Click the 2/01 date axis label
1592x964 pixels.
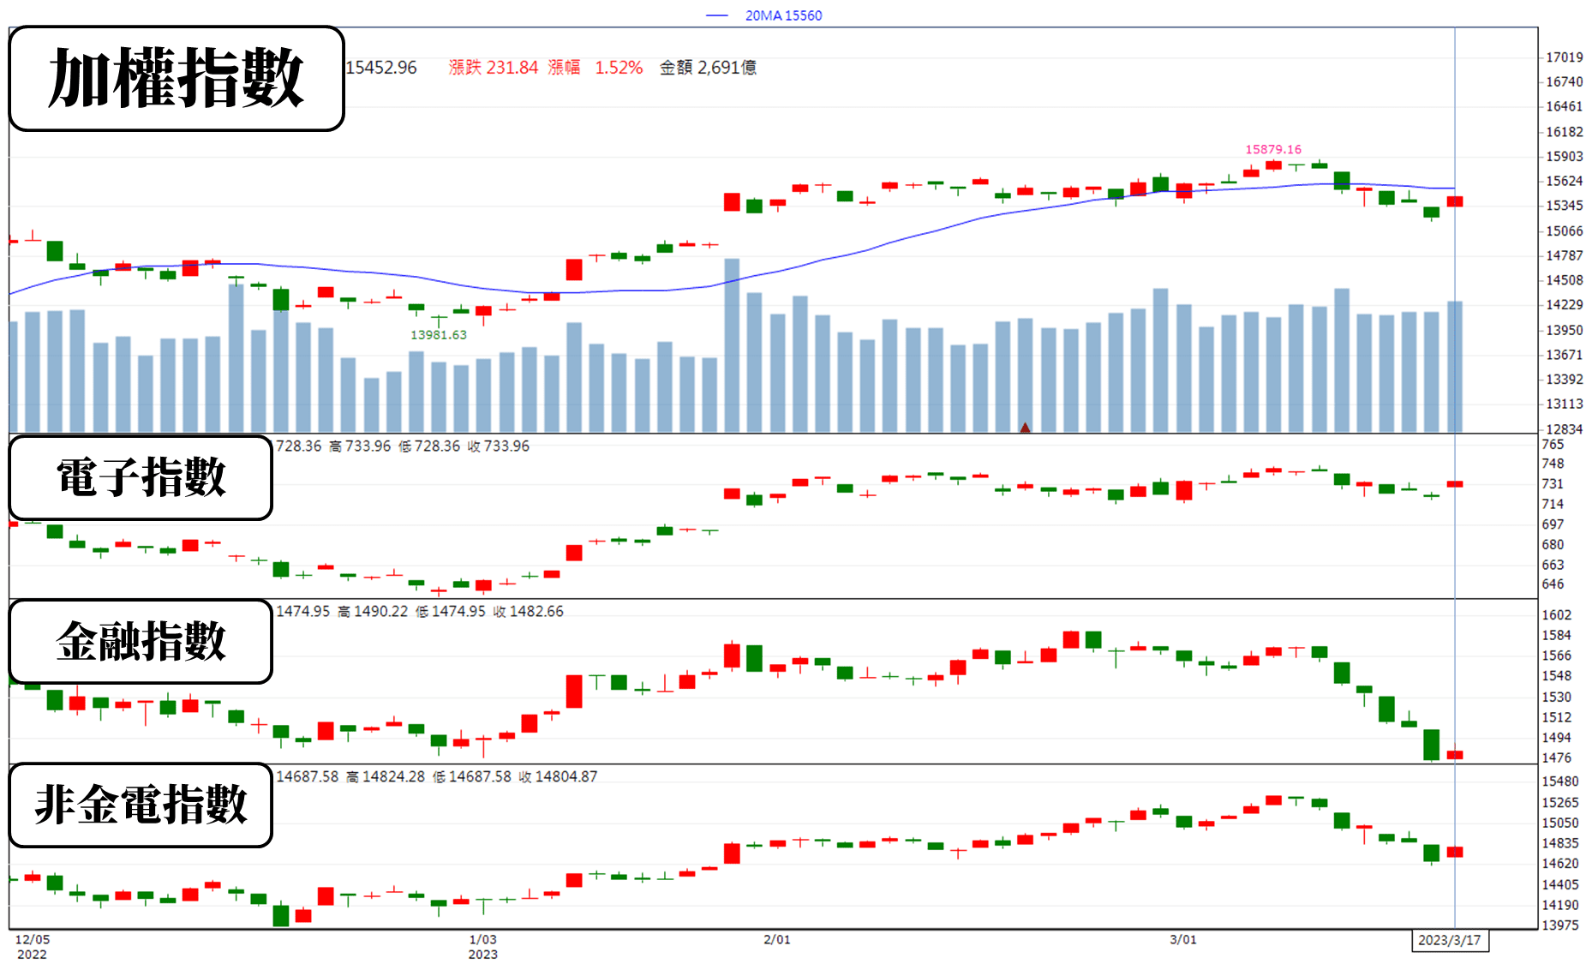[777, 940]
